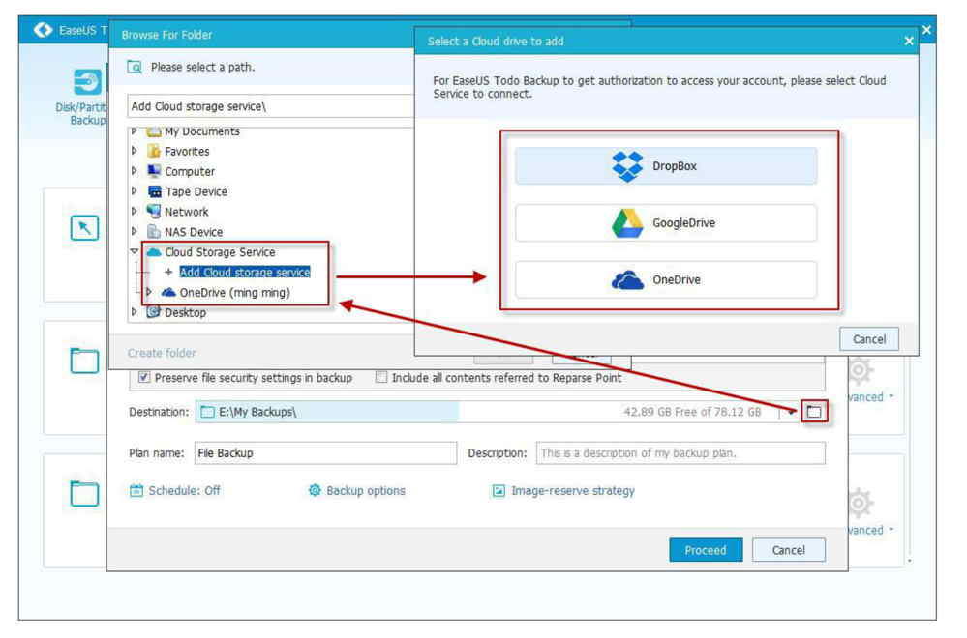The image size is (967, 638).
Task: Click the OneDrive (ming ming) cloud icon
Action: (168, 292)
